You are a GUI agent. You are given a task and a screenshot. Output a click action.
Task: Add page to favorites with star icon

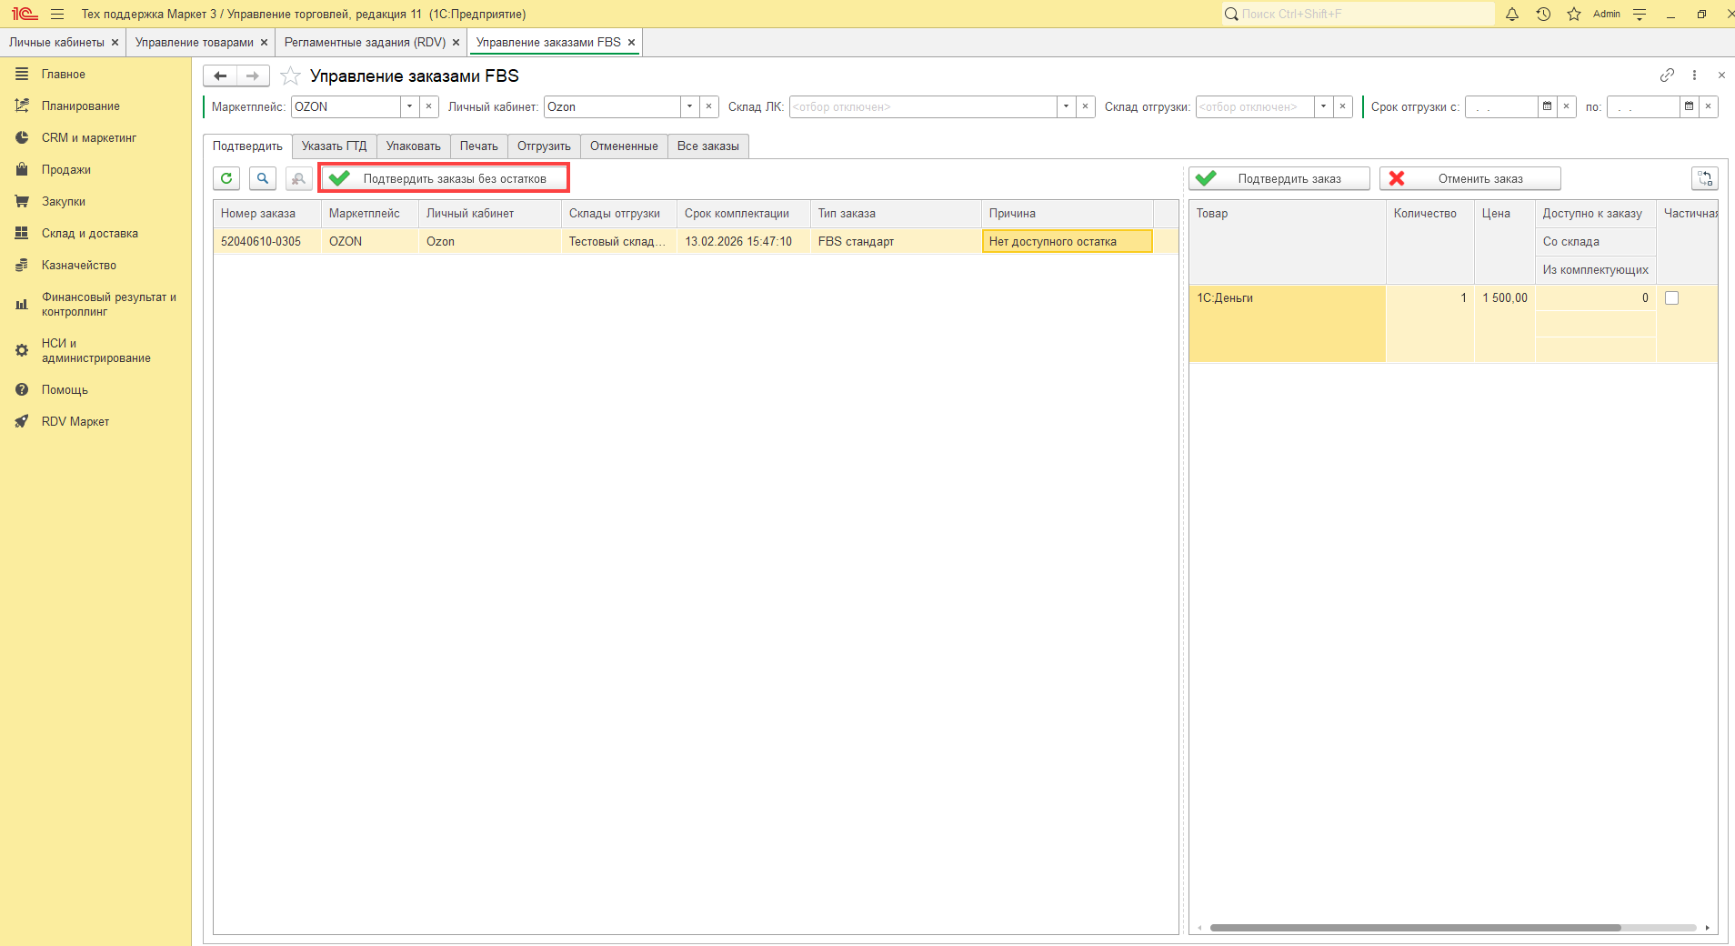pos(290,75)
